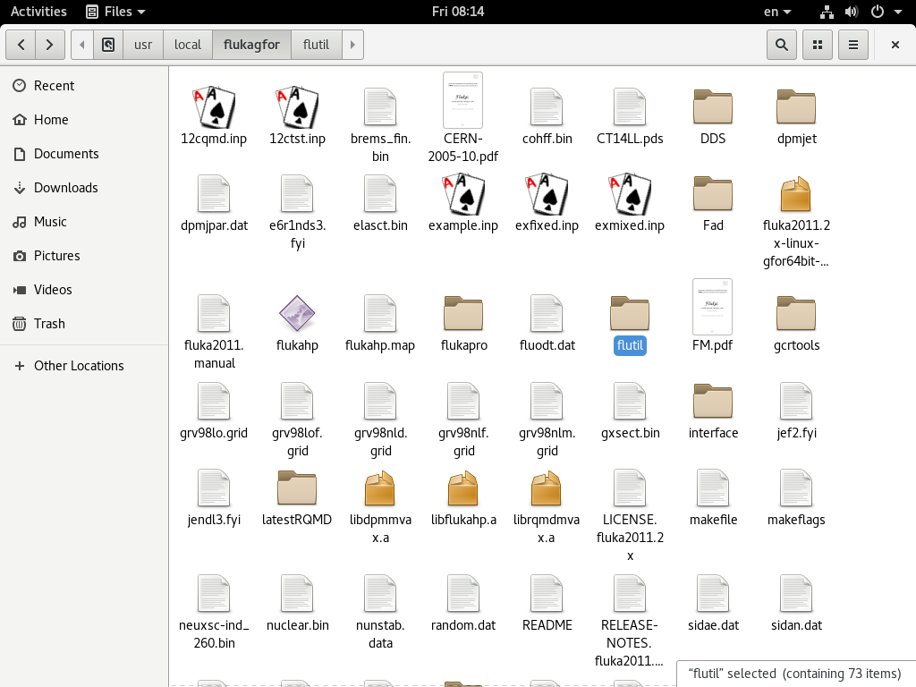Open the clock and calendar panel
This screenshot has height=687, width=916.
point(458,12)
